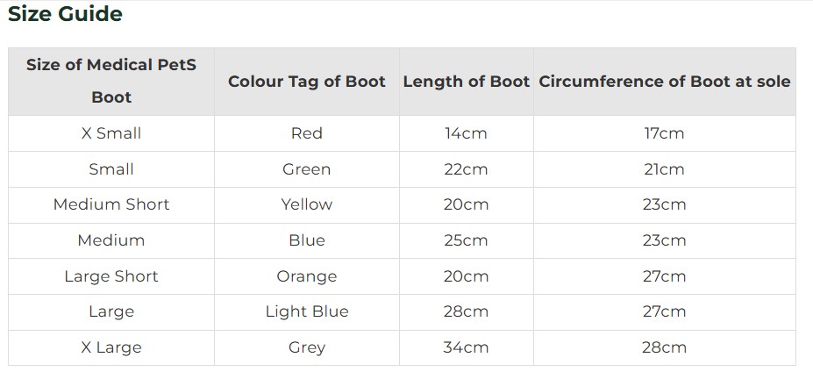The width and height of the screenshot is (813, 379).
Task: Select the X Large size cell
Action: (111, 347)
